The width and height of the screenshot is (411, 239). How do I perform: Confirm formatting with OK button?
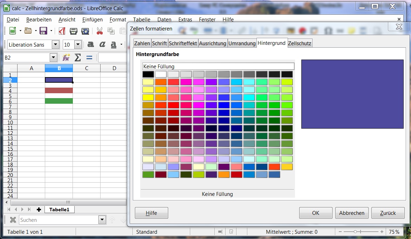tap(315, 213)
